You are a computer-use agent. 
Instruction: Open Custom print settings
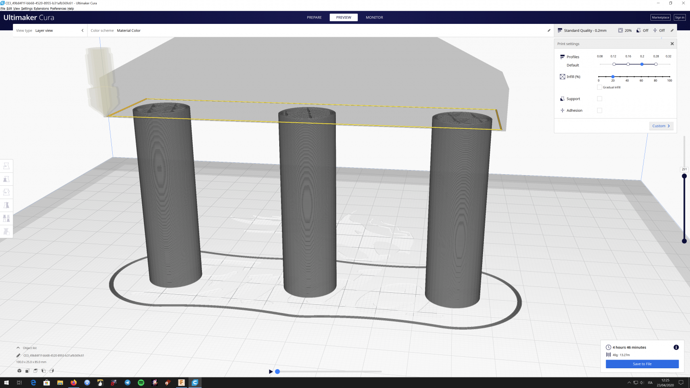tap(661, 126)
